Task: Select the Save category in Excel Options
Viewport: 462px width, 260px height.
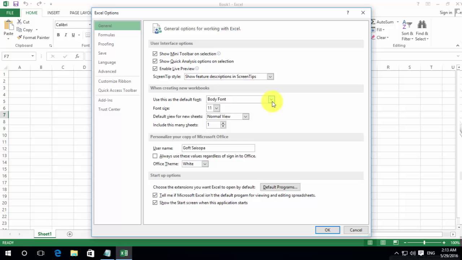Action: [117, 53]
